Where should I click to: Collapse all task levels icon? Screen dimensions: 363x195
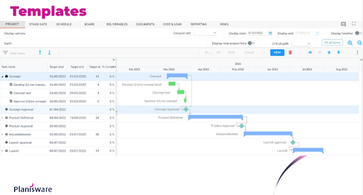49,53
